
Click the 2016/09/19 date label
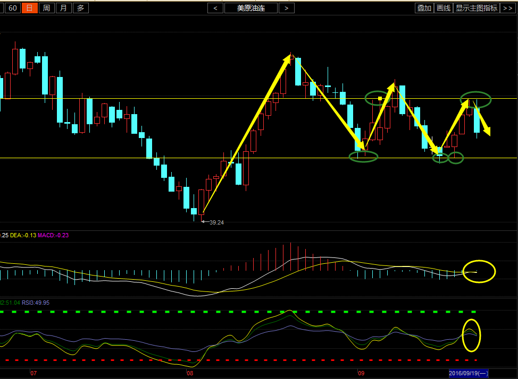[469, 374]
